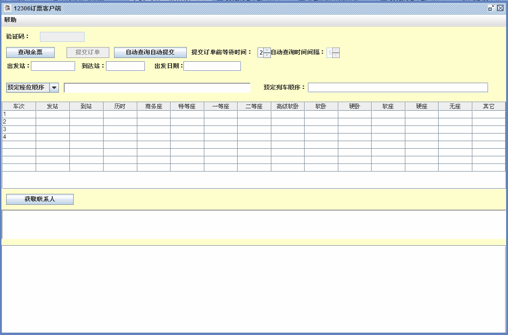The height and width of the screenshot is (335, 508).
Task: Click the 硬座 column header
Action: pos(422,106)
